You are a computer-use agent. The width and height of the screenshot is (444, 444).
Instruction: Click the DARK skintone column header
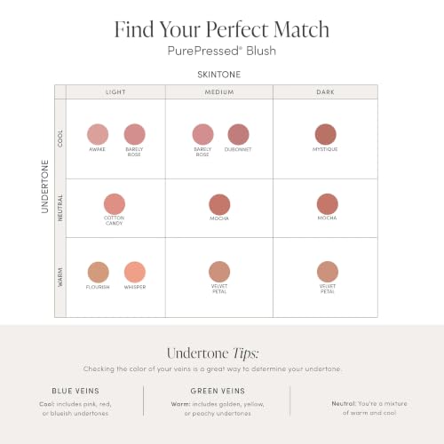coord(325,92)
